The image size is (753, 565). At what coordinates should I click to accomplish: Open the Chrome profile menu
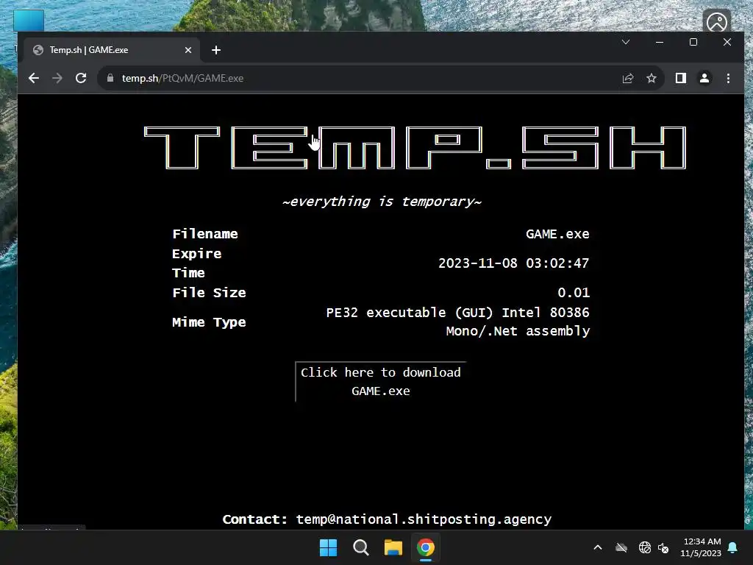[x=704, y=78]
